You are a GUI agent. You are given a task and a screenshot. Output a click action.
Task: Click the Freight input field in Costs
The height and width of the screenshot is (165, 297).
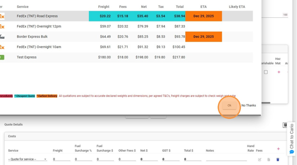click(61, 159)
